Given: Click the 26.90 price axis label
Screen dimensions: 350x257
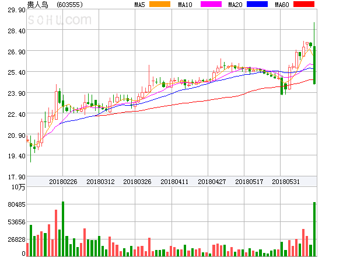Looking at the screenshot, I should 16,52.
